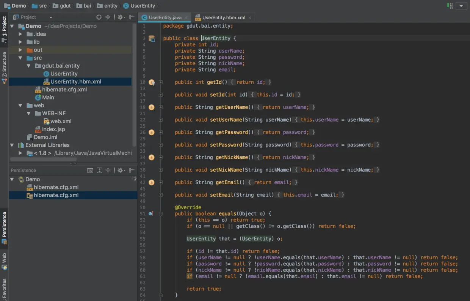Collapse the src folder node
The width and height of the screenshot is (470, 301).
(x=20, y=58)
